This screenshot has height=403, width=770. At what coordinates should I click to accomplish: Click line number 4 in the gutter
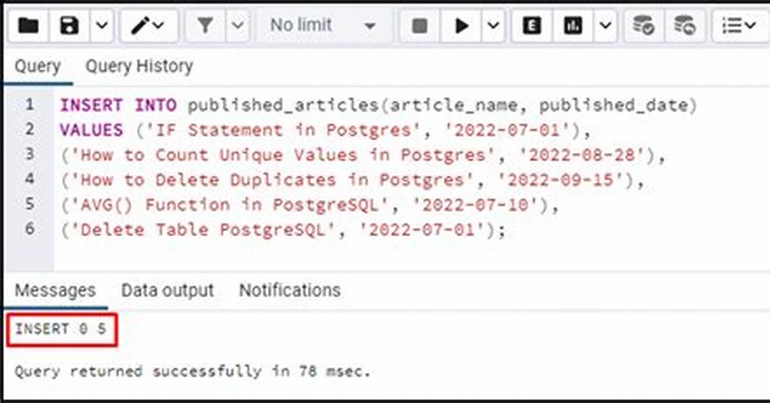coord(30,179)
